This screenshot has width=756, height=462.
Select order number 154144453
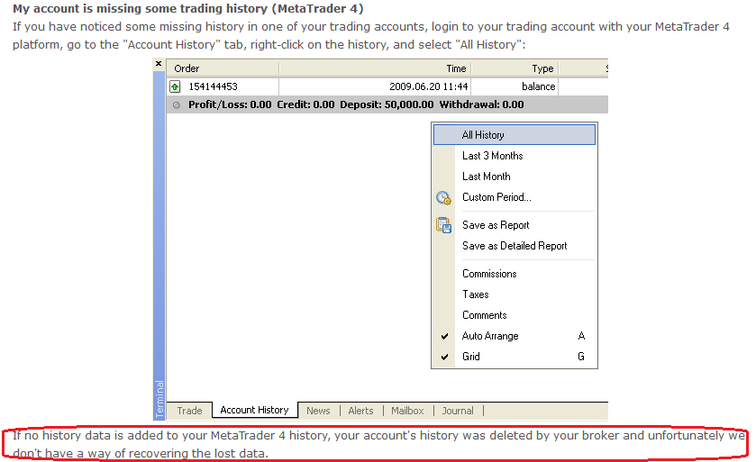pyautogui.click(x=214, y=86)
